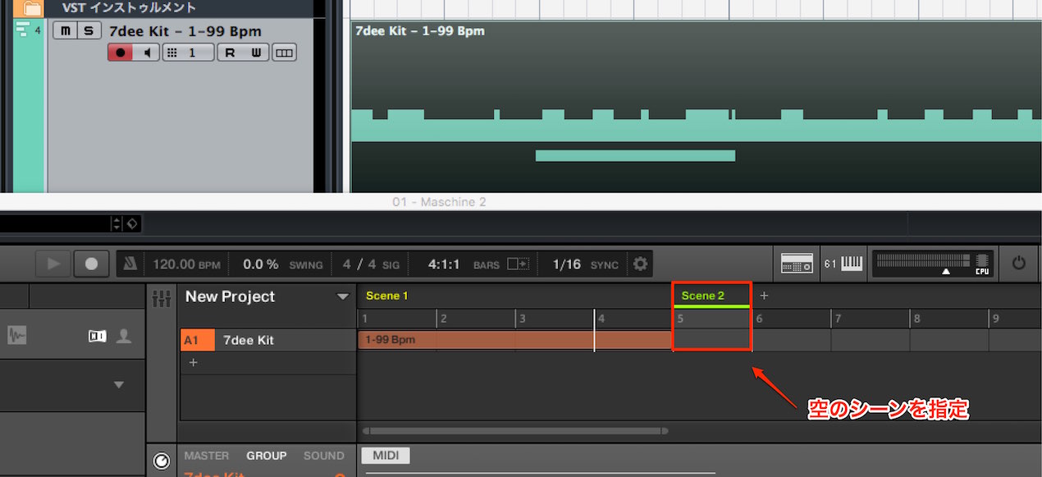The image size is (1042, 477).
Task: Click the browser waveform sample icon
Action: pyautogui.click(x=17, y=335)
